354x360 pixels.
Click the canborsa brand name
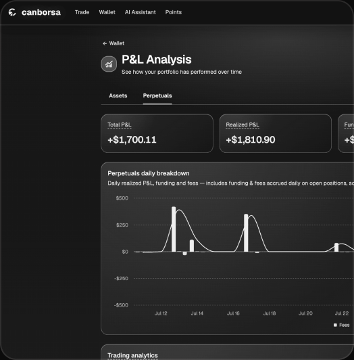coord(41,12)
